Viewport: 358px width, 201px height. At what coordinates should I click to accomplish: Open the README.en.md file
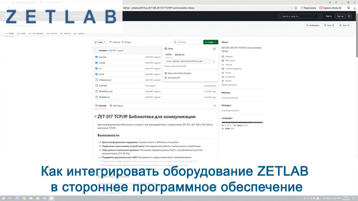(x=105, y=91)
